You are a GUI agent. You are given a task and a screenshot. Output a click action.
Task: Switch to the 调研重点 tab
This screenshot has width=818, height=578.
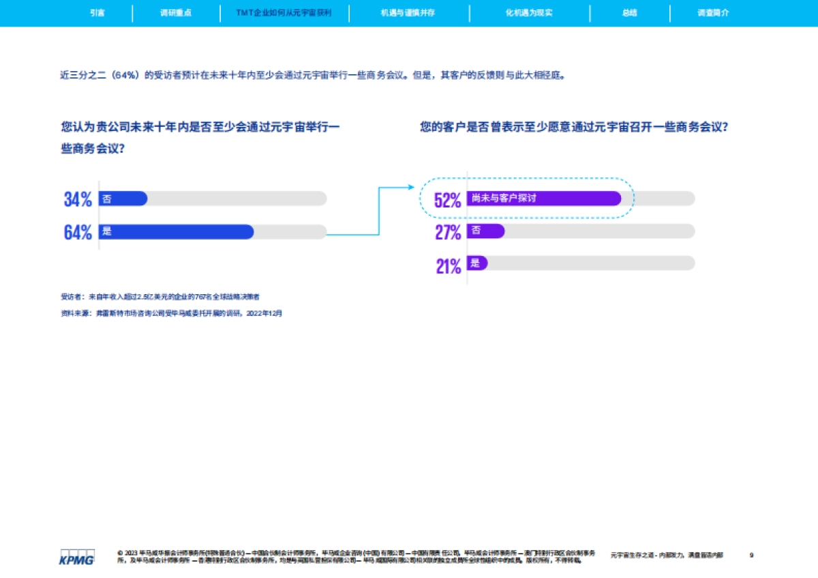tap(175, 13)
